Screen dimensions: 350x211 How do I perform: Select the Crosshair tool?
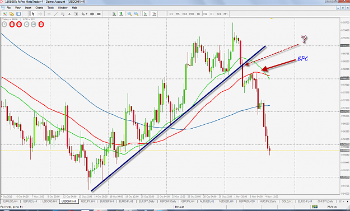[40, 14]
